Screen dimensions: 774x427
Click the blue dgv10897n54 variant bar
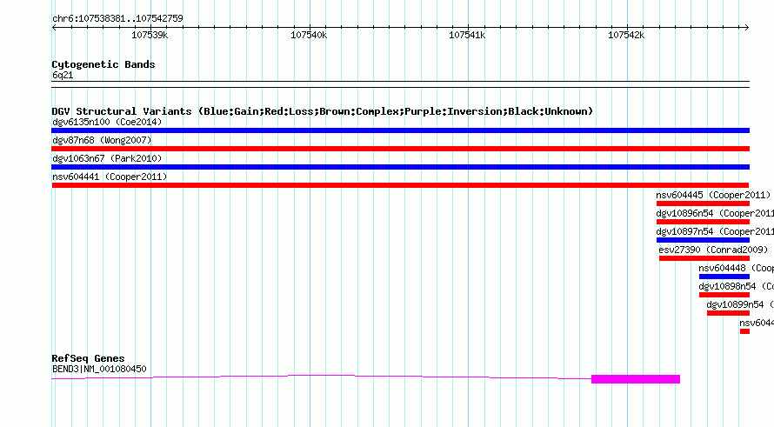703,240
